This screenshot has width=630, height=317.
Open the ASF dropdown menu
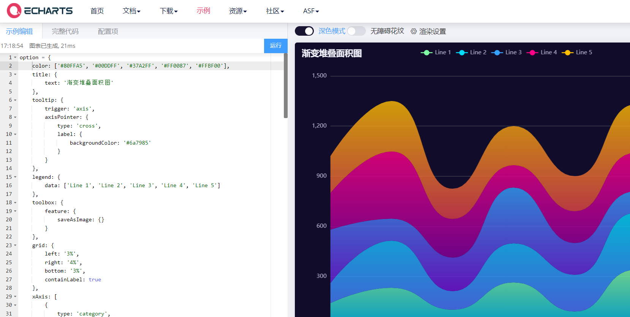point(311,11)
